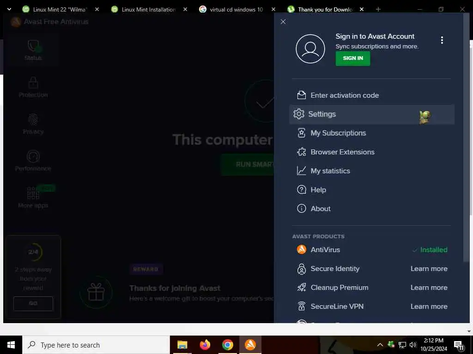
Task: Click the About info icon
Action: pyautogui.click(x=301, y=208)
